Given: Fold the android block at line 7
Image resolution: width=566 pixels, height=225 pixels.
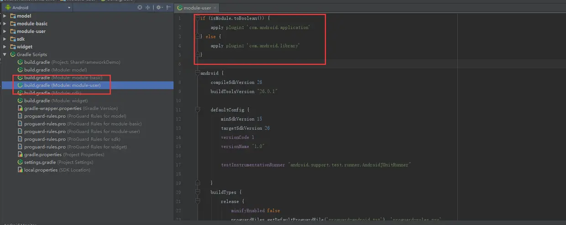Looking at the screenshot, I should pyautogui.click(x=197, y=73).
